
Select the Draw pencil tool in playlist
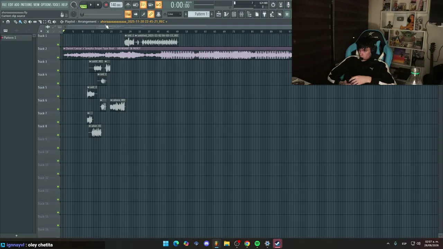16,22
